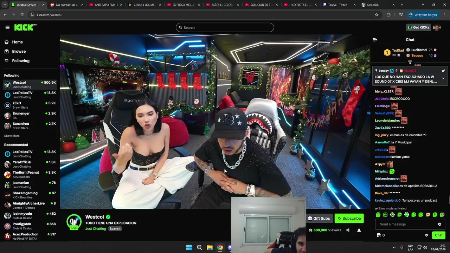Click inside the Search field
The image size is (450, 253).
tap(225, 27)
